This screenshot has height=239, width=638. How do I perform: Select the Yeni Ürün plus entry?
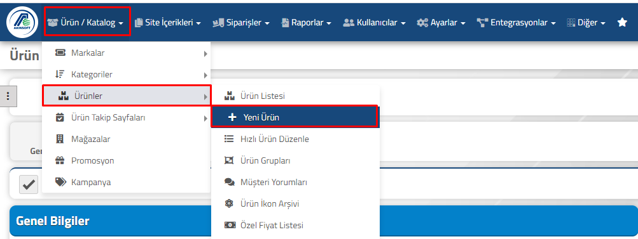(x=295, y=117)
